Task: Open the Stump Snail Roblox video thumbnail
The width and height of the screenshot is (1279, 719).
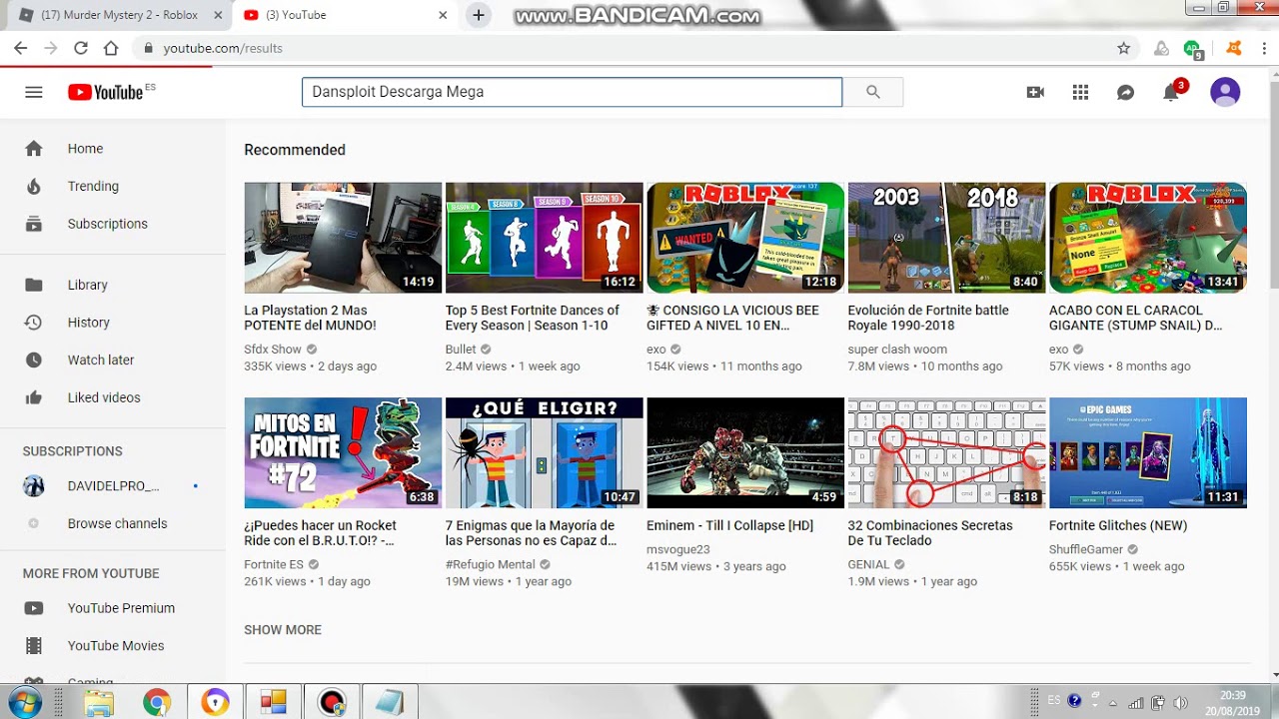Action: (x=1148, y=238)
